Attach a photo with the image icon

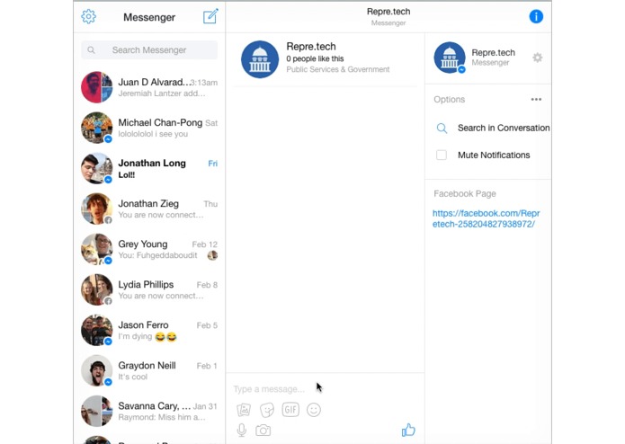click(244, 410)
